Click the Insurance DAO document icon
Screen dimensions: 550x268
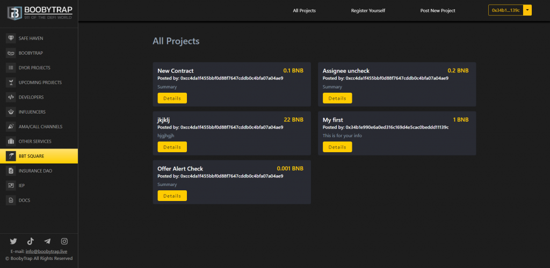tap(11, 171)
